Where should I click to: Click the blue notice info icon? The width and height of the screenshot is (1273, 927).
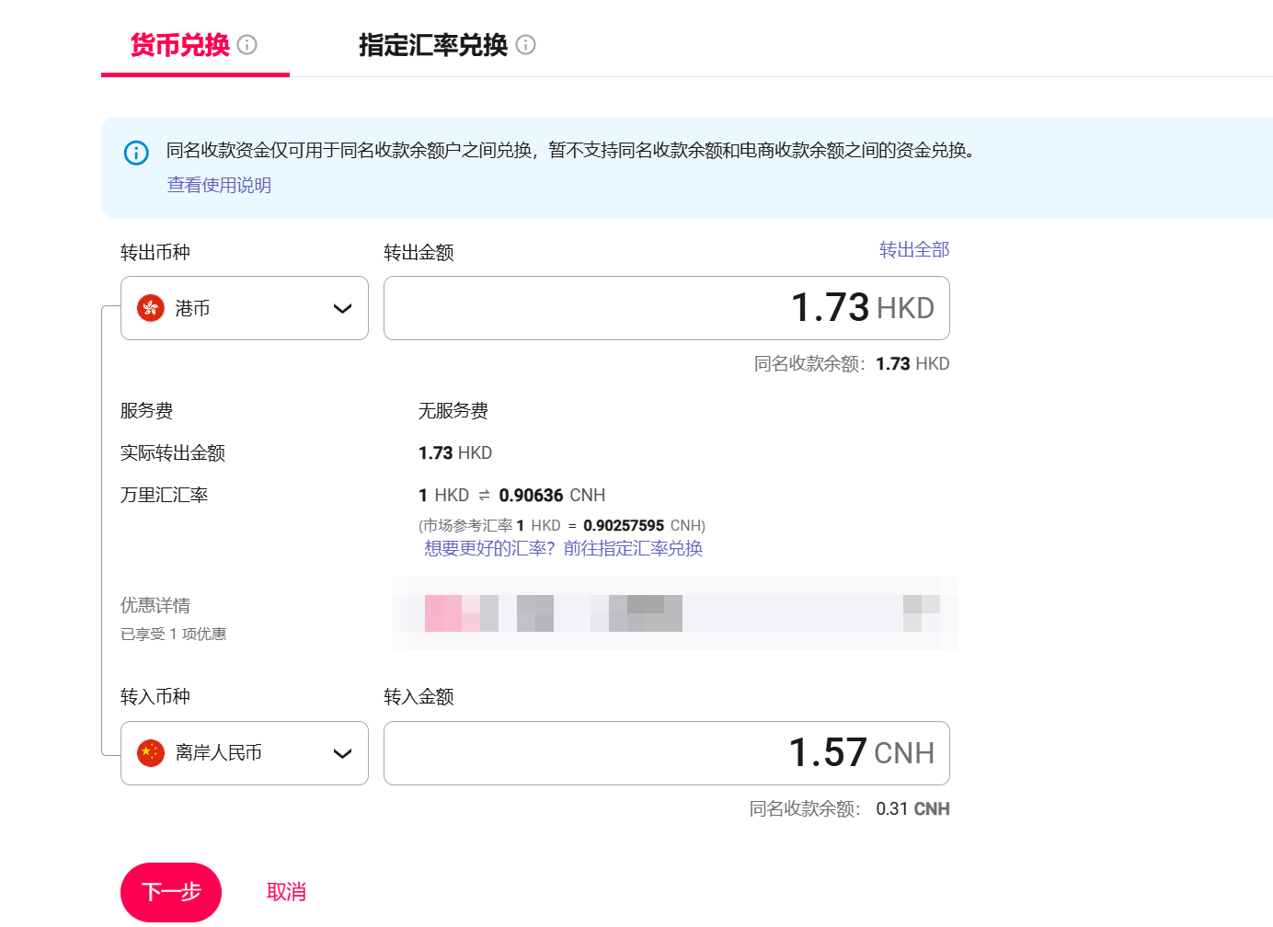136,153
